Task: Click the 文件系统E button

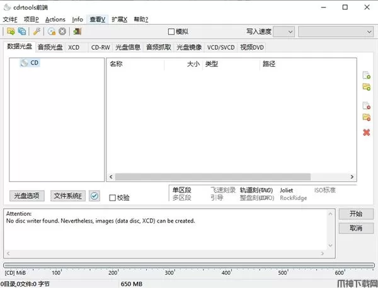Action: [x=68, y=196]
